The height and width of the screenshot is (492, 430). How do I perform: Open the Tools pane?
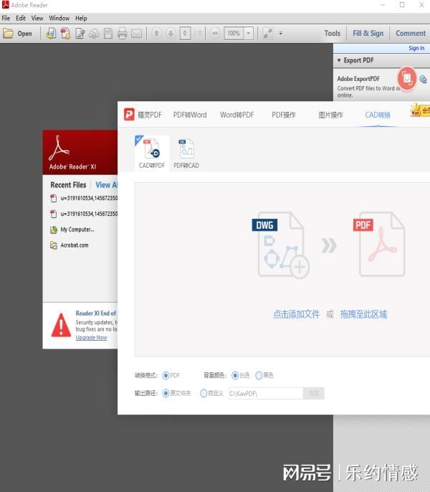332,33
